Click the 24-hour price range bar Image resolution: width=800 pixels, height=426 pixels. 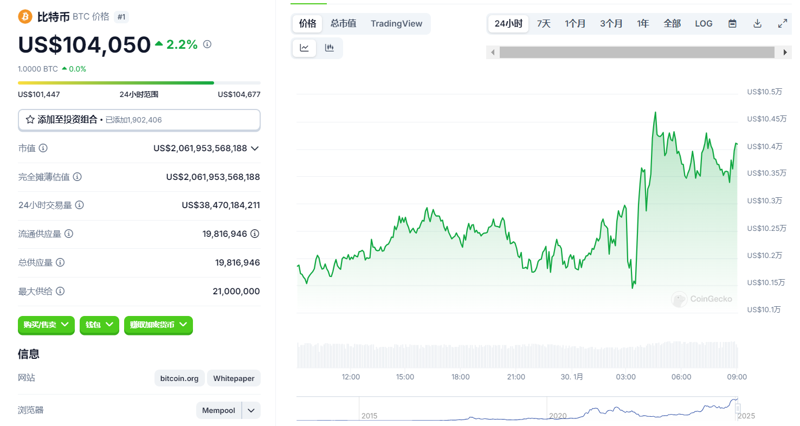pos(139,83)
